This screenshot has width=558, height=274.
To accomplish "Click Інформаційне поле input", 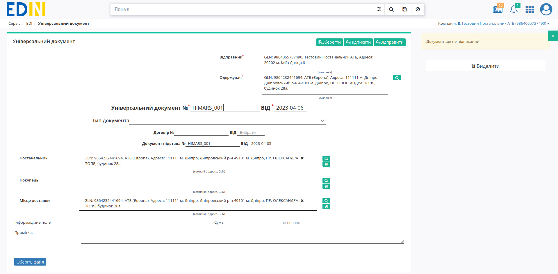I will tap(142, 223).
